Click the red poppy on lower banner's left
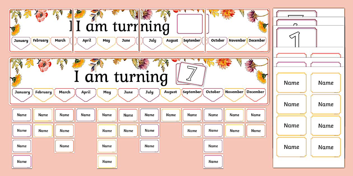 [44, 65]
